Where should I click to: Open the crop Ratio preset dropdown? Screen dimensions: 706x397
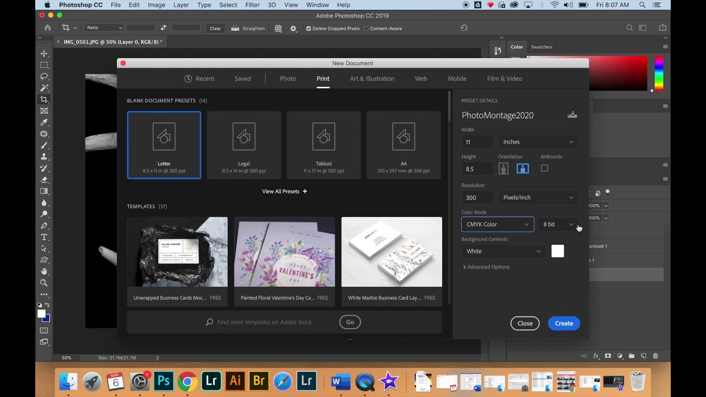(104, 28)
